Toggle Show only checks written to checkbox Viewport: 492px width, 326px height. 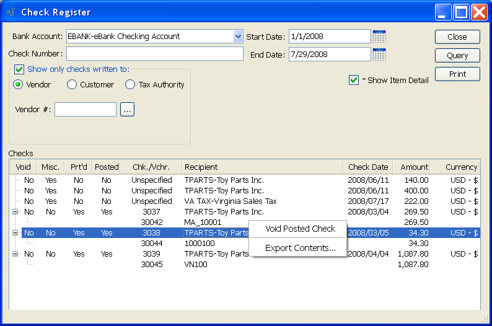(x=19, y=69)
